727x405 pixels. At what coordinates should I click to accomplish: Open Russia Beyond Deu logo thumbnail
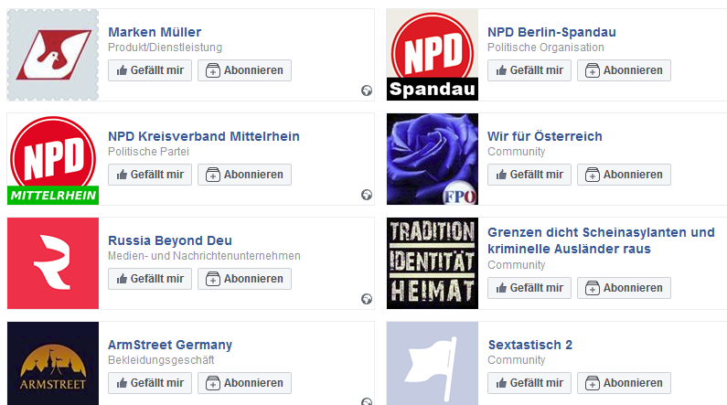click(x=53, y=263)
